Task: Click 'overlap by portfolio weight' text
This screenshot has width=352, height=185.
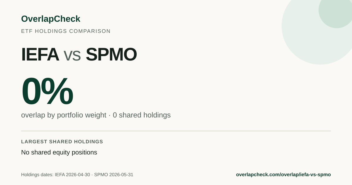Action: pos(64,115)
